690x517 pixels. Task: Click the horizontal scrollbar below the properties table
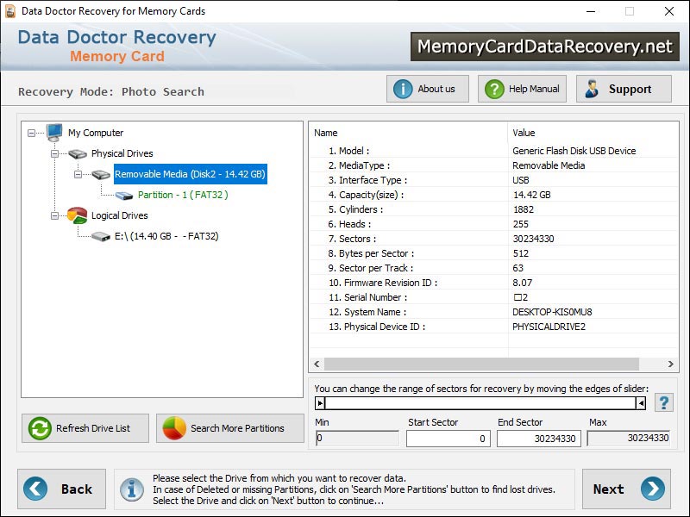pyautogui.click(x=492, y=365)
